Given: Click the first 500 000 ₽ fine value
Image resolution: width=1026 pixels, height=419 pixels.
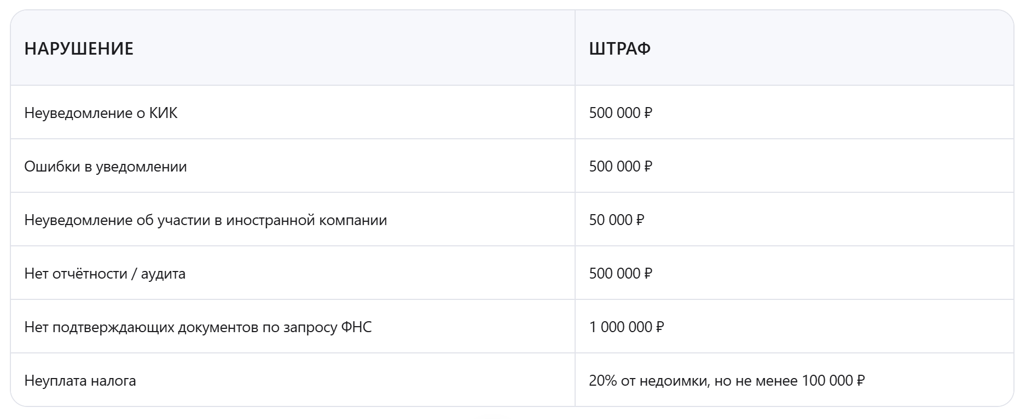Looking at the screenshot, I should point(621,113).
